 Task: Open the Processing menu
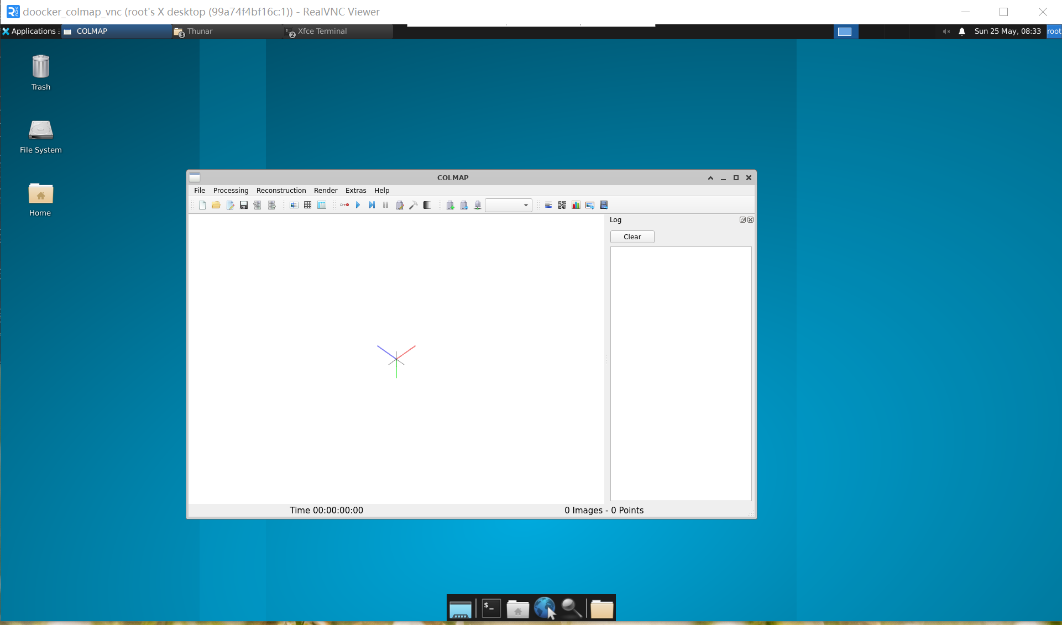[231, 190]
